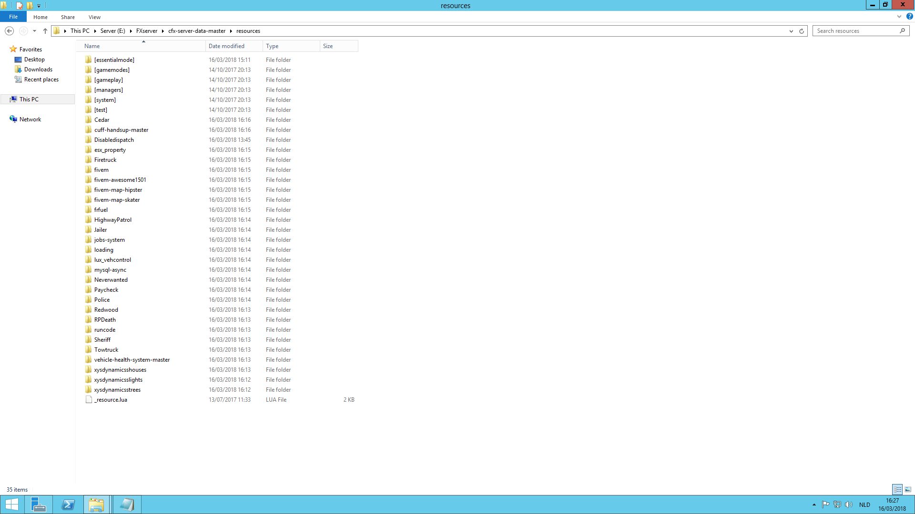The height and width of the screenshot is (514, 915).
Task: Click the search magnifier icon
Action: (902, 31)
